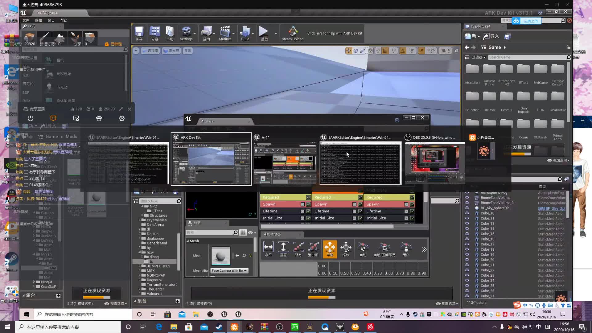The image size is (592, 333).
Task: Expand the Play options dropdown arrow
Action: [x=276, y=34]
